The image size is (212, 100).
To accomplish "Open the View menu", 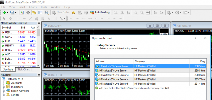I will tap(12, 7).
